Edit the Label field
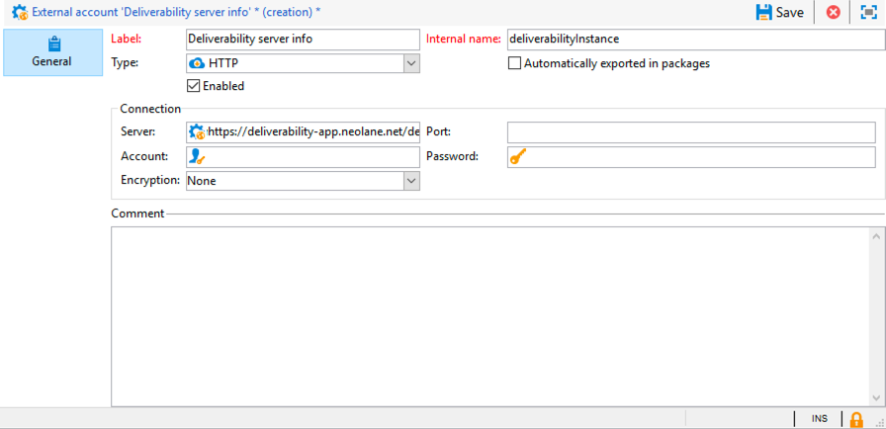 tap(303, 40)
